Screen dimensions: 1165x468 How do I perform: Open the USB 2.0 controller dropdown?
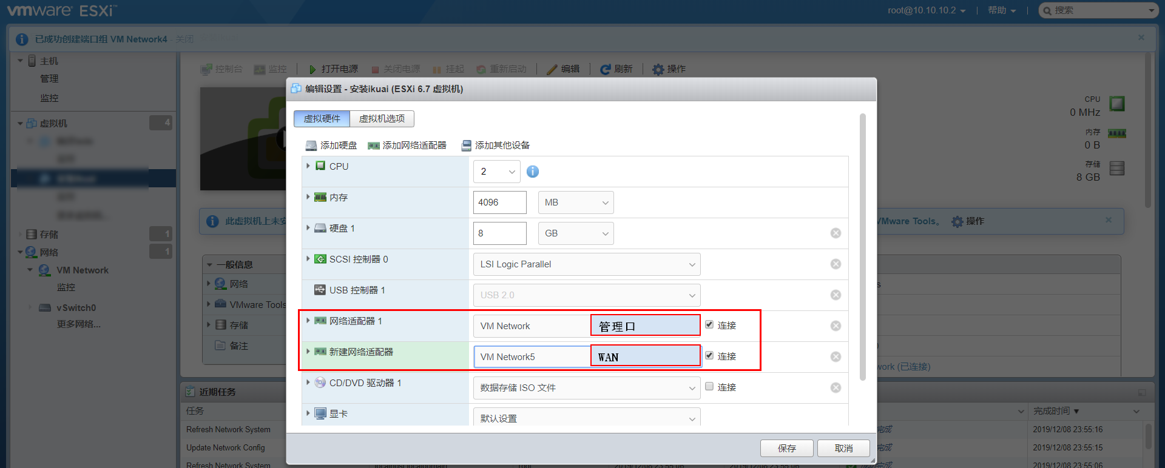(x=587, y=295)
